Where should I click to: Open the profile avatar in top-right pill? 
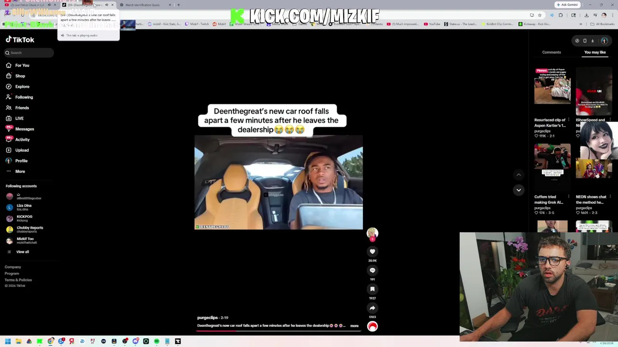point(604,41)
